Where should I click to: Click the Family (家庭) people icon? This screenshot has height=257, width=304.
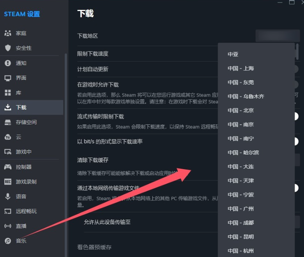pos(8,33)
